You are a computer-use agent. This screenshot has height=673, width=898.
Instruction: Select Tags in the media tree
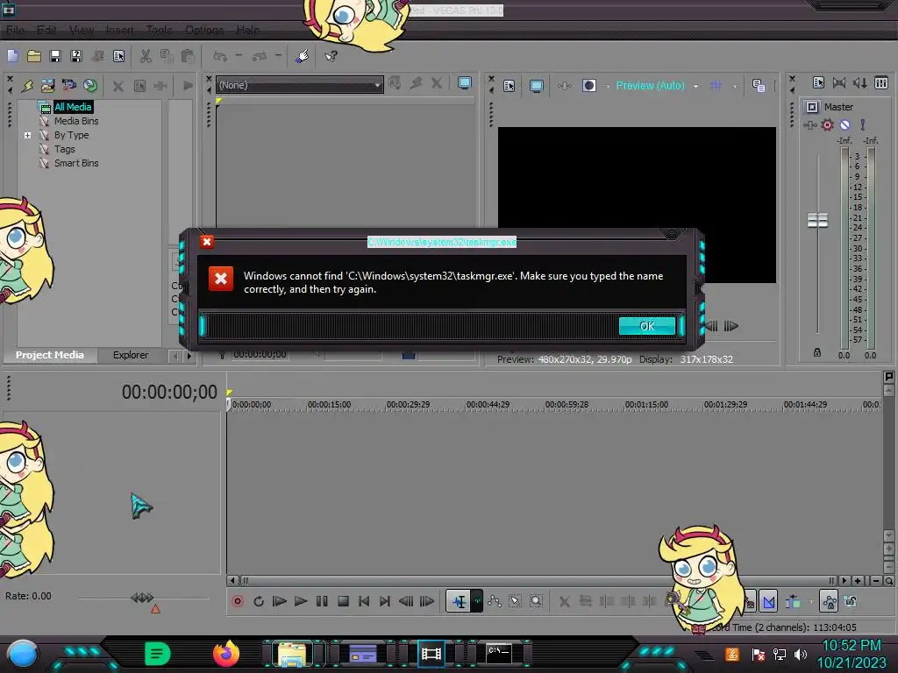(65, 149)
